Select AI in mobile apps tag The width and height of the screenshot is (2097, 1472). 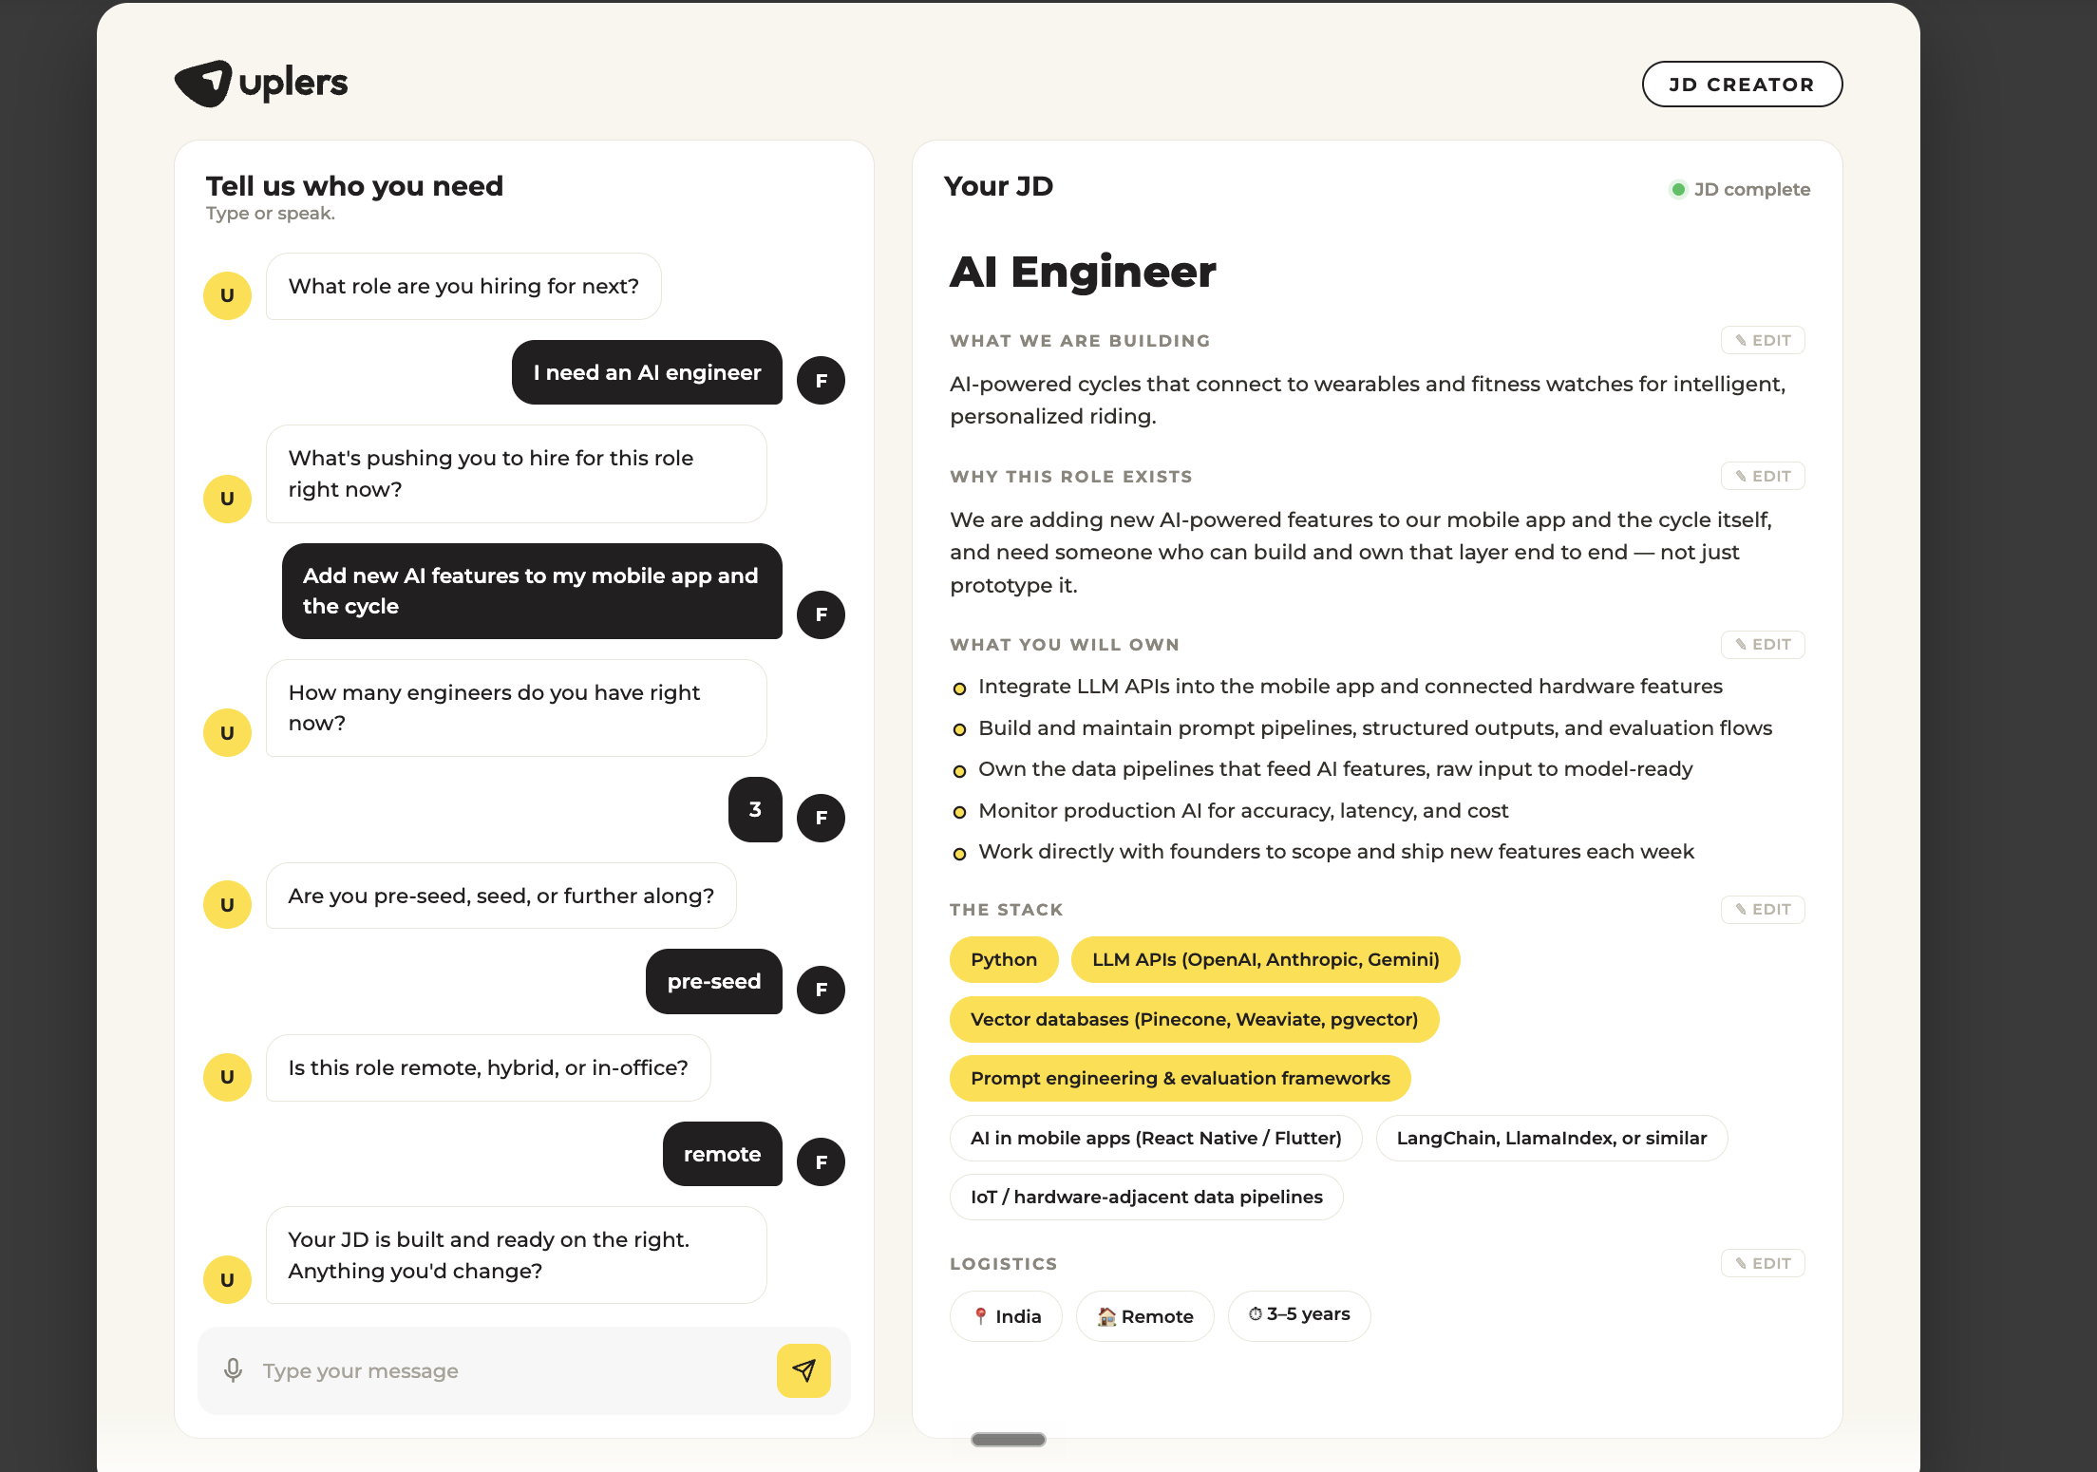[x=1156, y=1138]
